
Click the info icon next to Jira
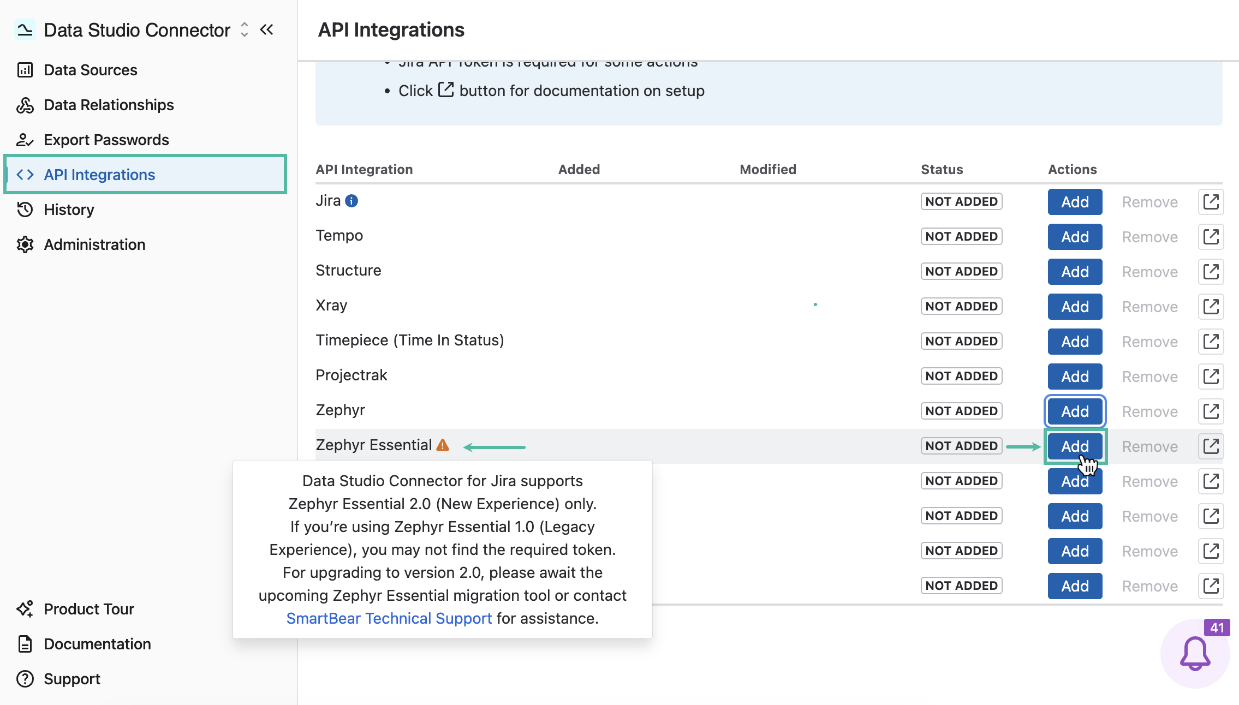pos(352,201)
